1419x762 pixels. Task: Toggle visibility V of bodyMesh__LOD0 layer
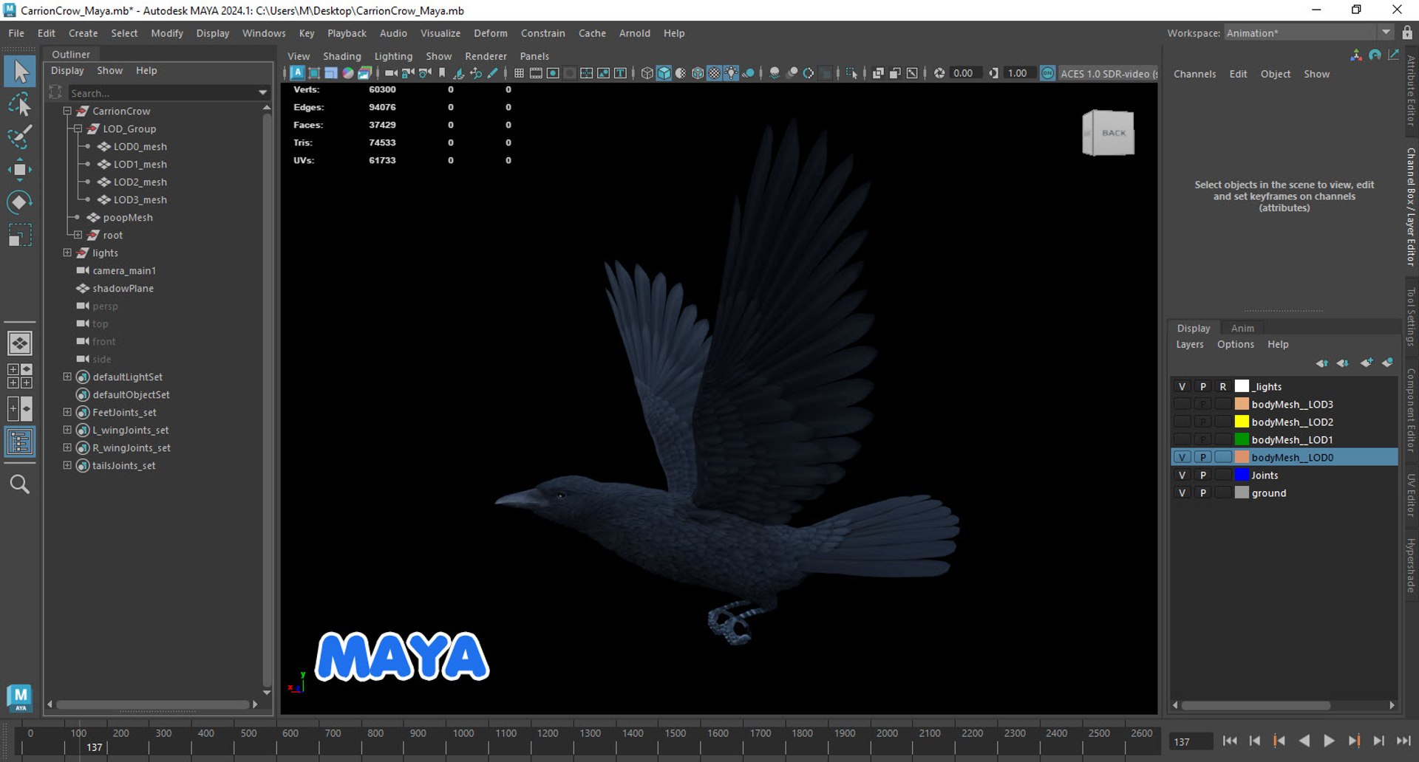pos(1182,457)
